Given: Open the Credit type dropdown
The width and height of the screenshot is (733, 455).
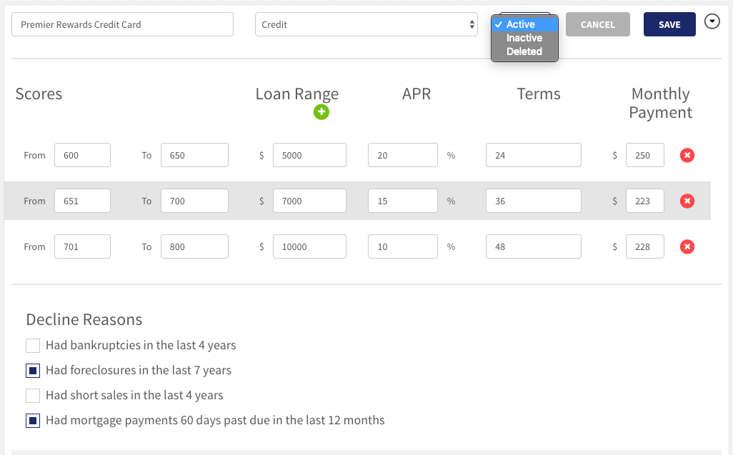Looking at the screenshot, I should pyautogui.click(x=366, y=24).
